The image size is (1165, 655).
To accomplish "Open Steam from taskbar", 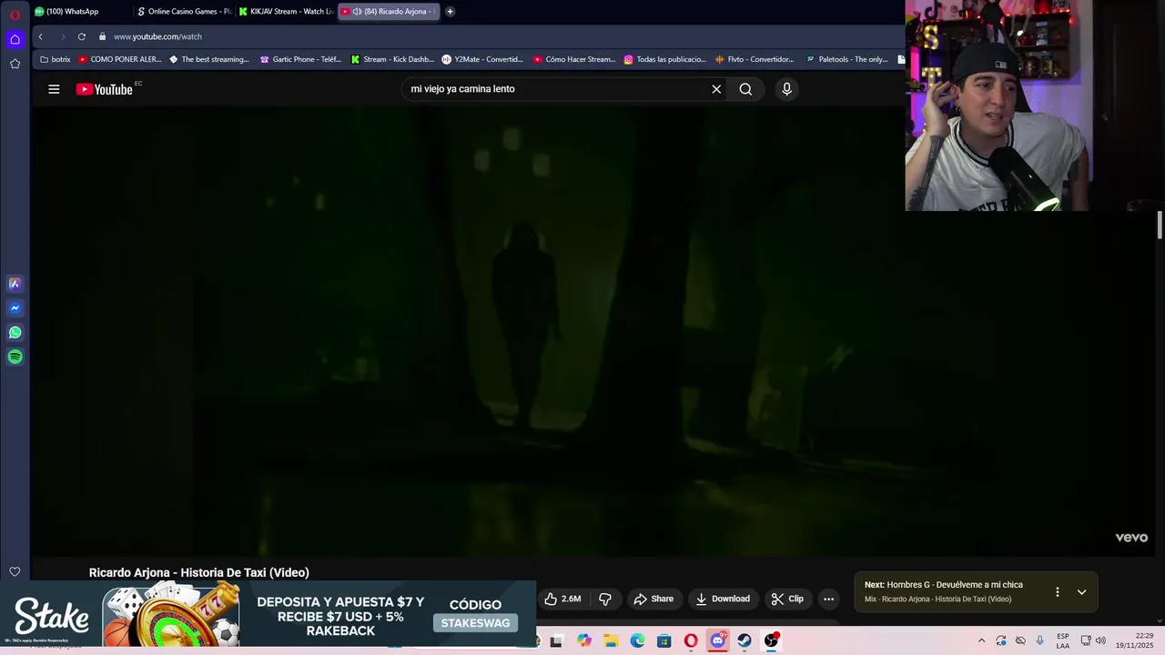I will click(745, 640).
